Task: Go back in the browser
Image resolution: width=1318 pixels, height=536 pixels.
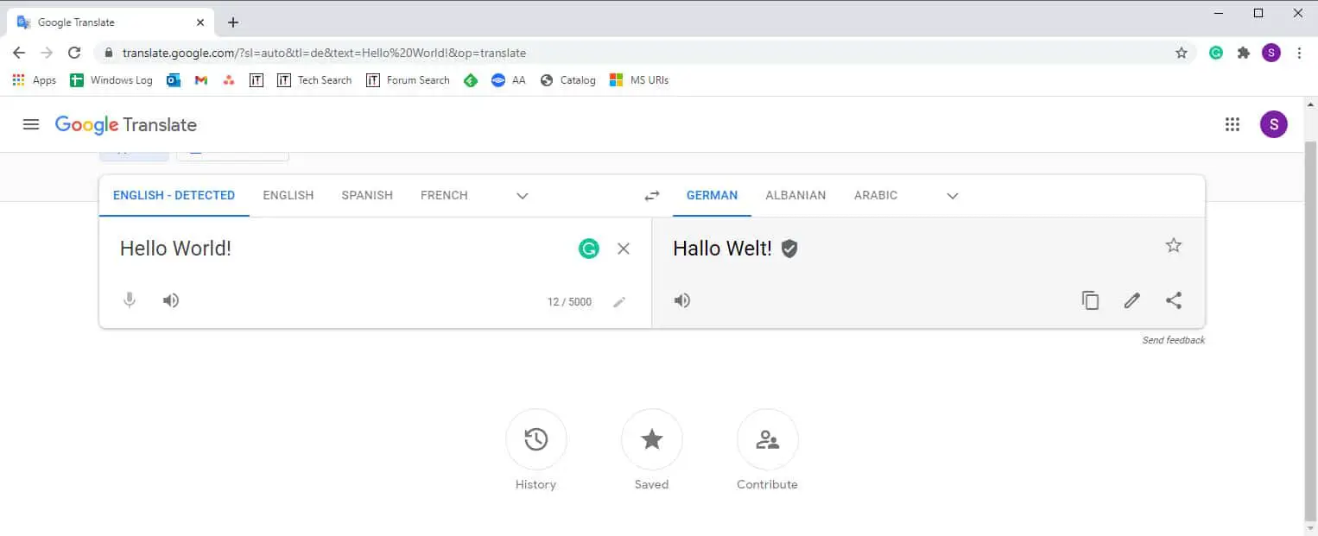Action: click(x=19, y=53)
